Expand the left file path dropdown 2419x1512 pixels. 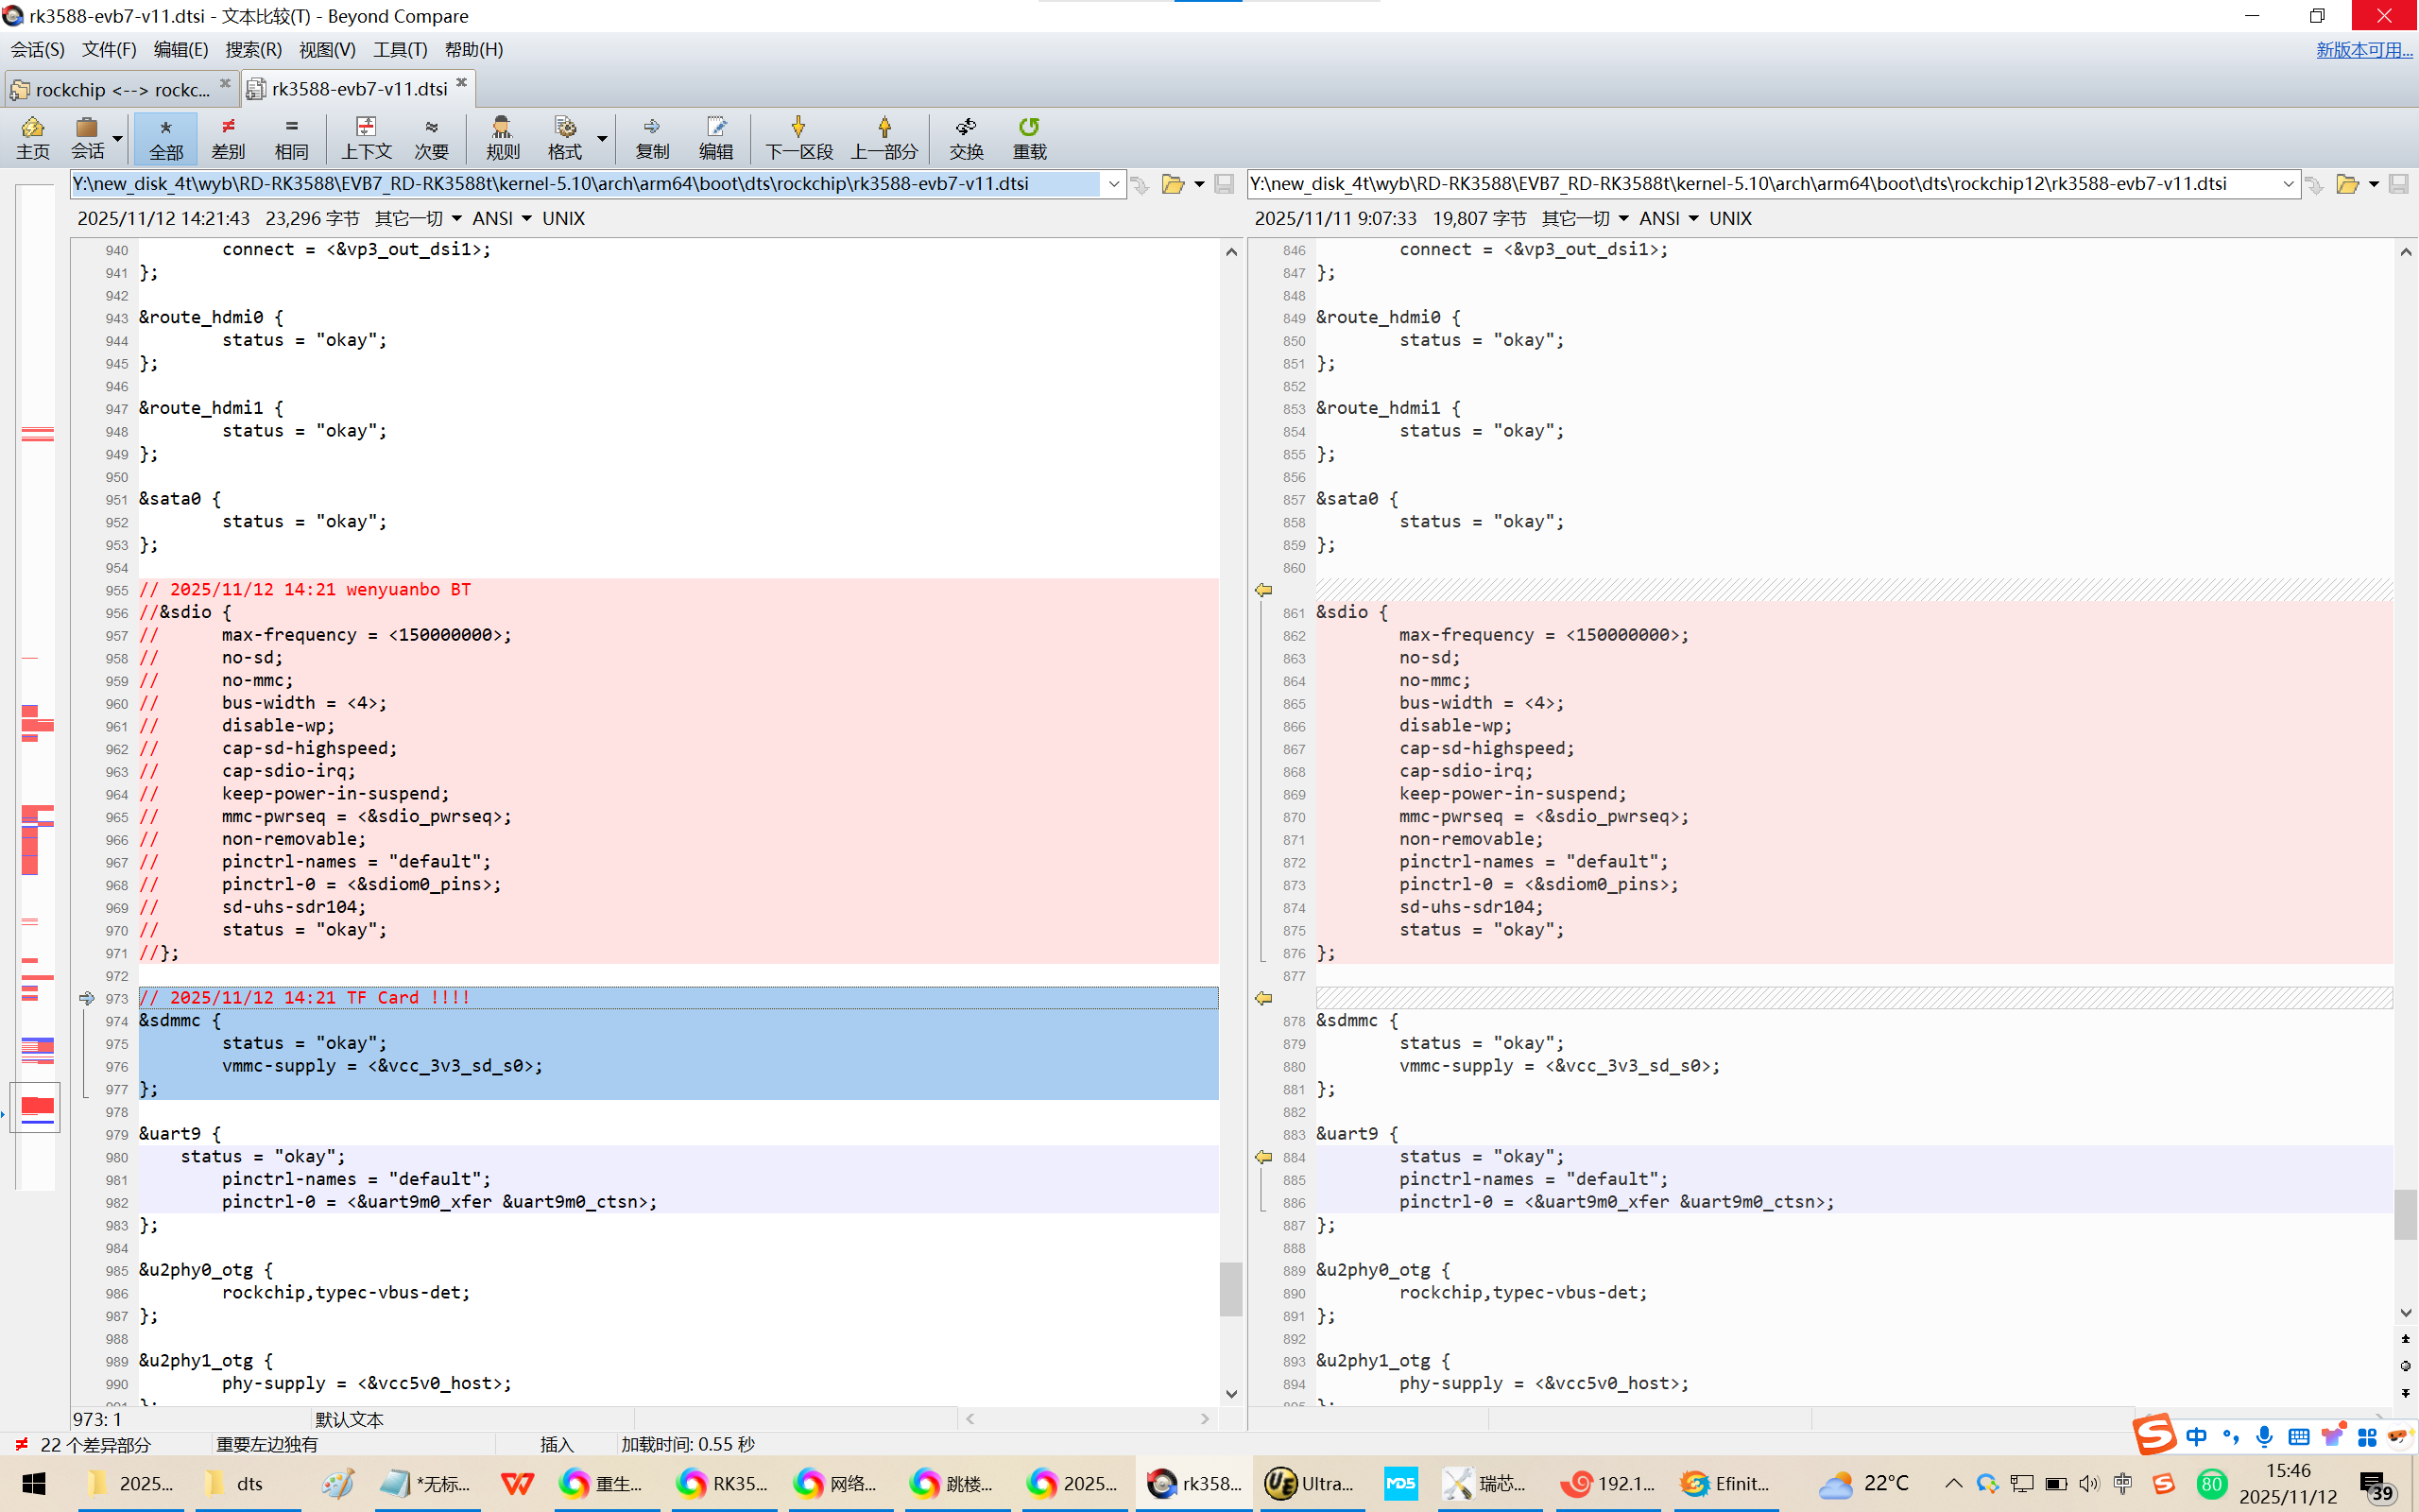click(1113, 184)
